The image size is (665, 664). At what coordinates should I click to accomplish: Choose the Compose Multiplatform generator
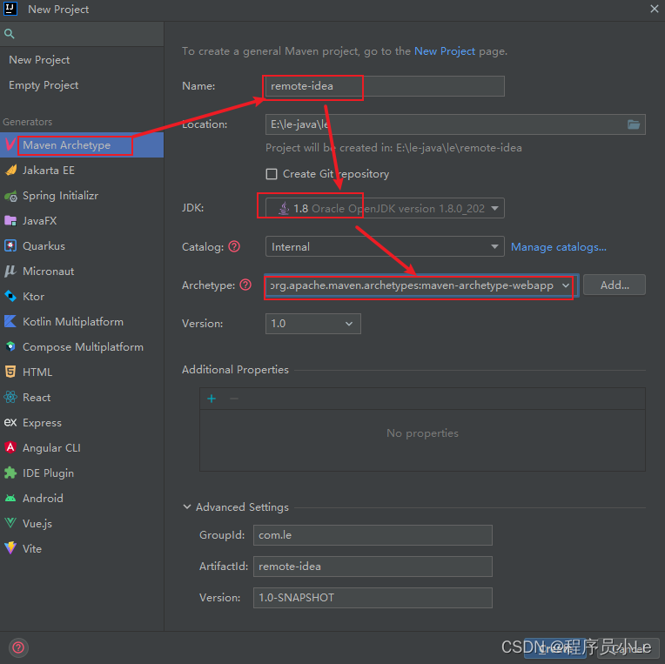(x=82, y=347)
